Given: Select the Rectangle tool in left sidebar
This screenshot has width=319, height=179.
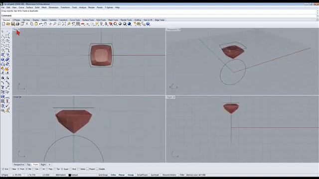Looking at the screenshot, I should (7, 45).
